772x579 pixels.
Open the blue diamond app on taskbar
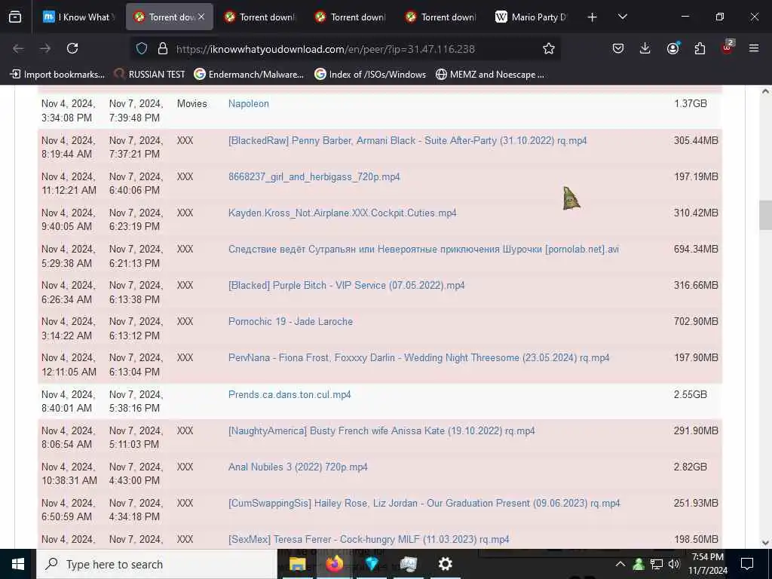click(x=372, y=564)
